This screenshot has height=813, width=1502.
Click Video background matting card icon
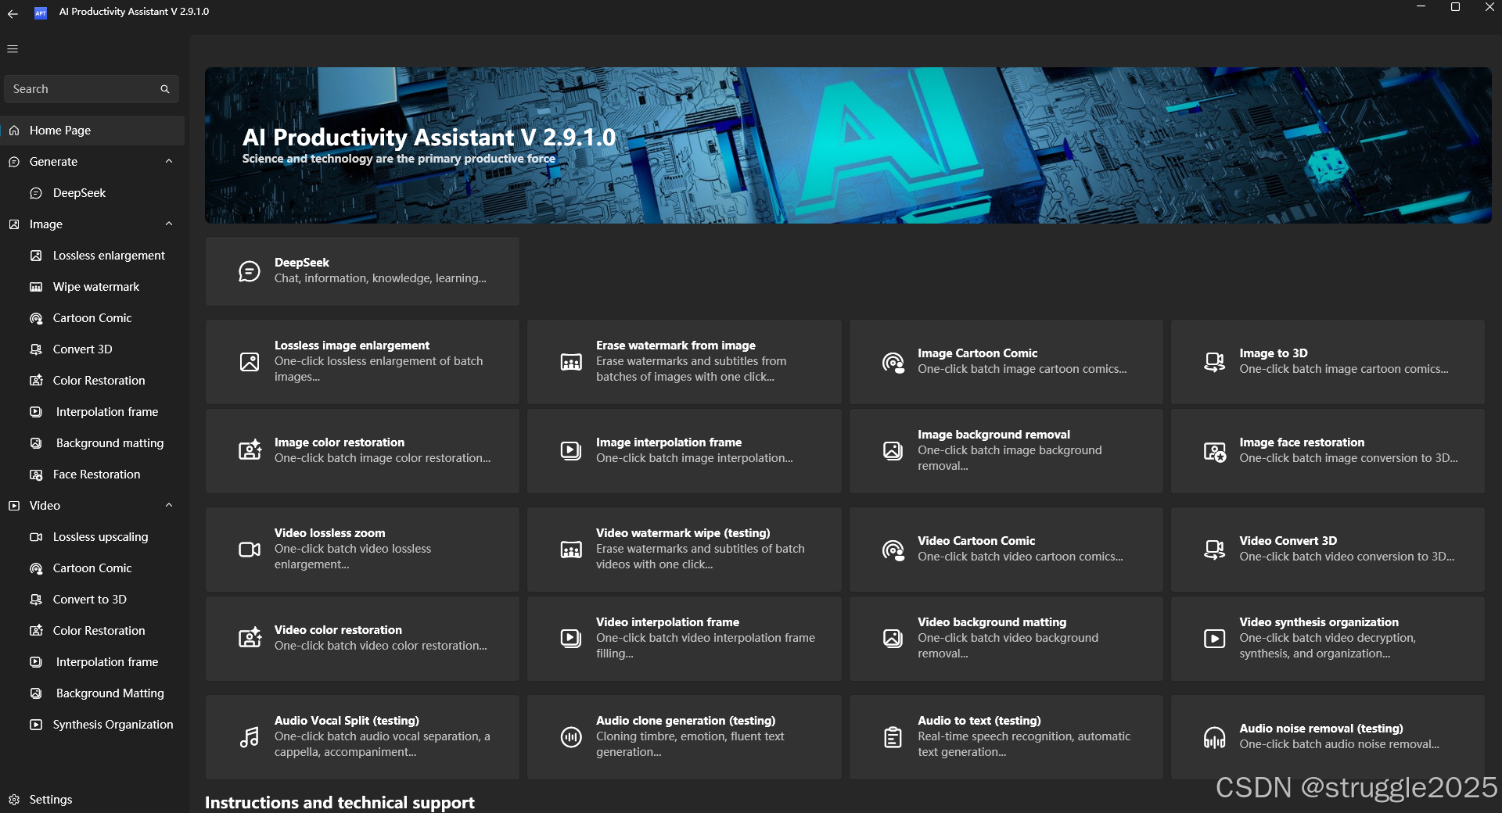pos(893,638)
